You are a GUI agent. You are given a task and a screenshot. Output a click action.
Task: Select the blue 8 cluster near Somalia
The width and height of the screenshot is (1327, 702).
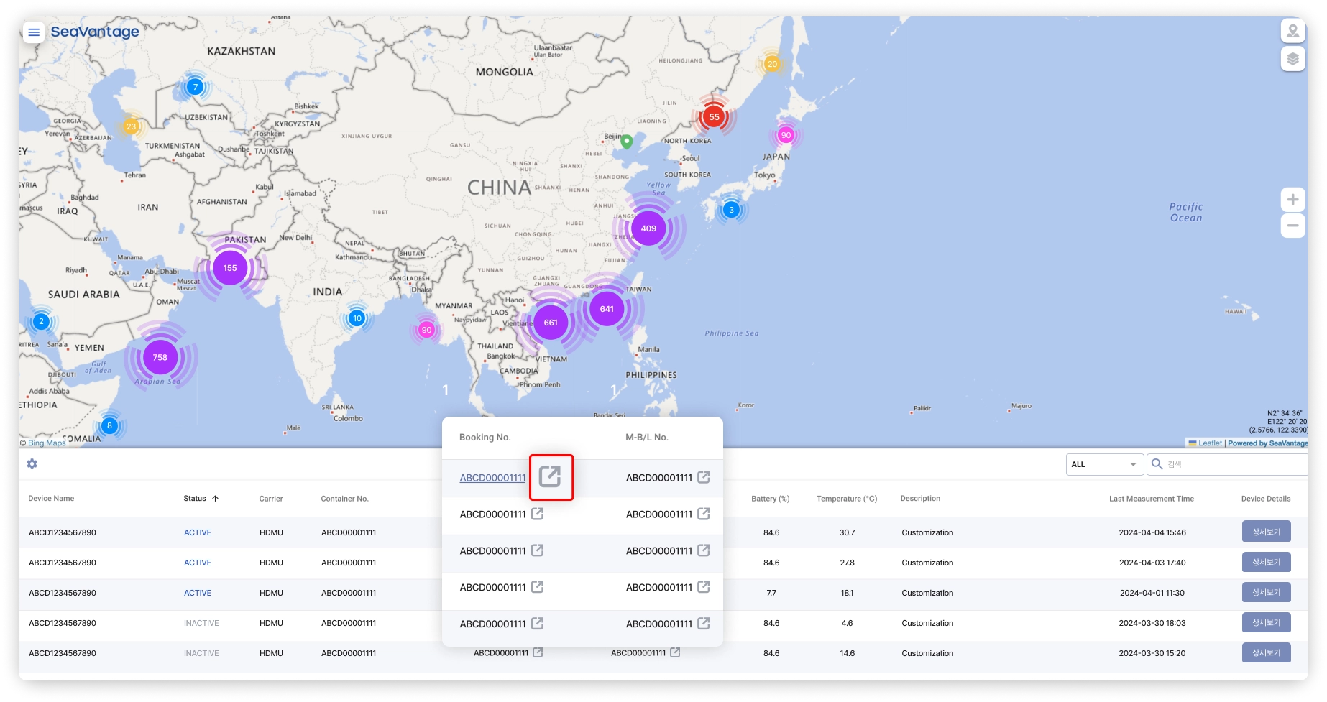tap(109, 425)
